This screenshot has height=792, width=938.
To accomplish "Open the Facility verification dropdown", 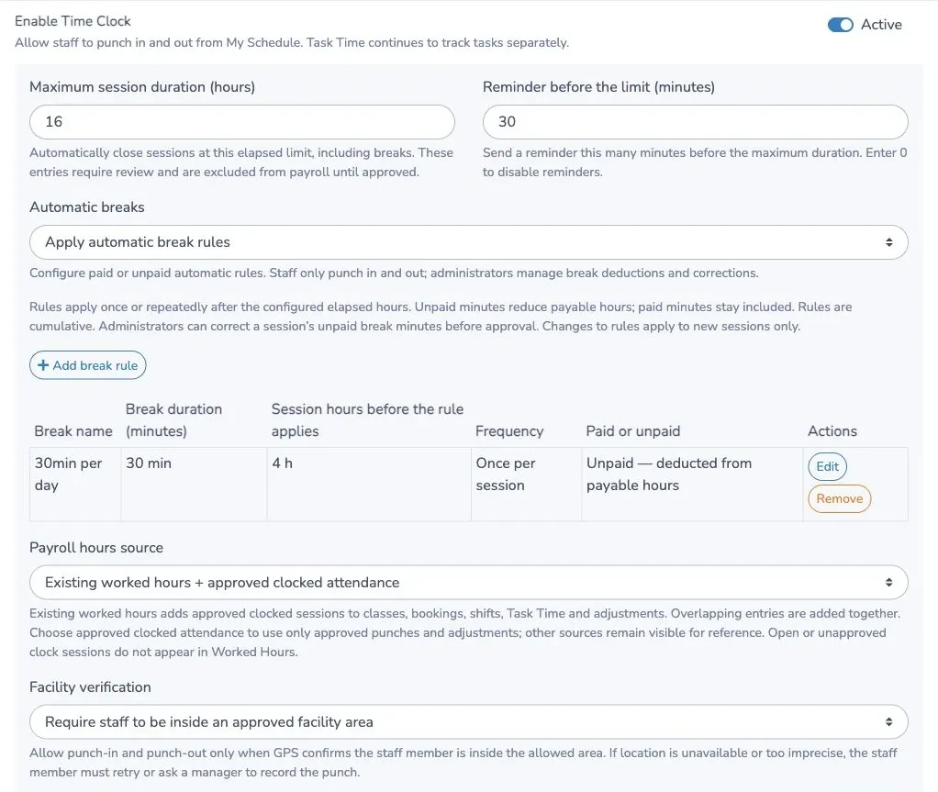I will (x=468, y=722).
